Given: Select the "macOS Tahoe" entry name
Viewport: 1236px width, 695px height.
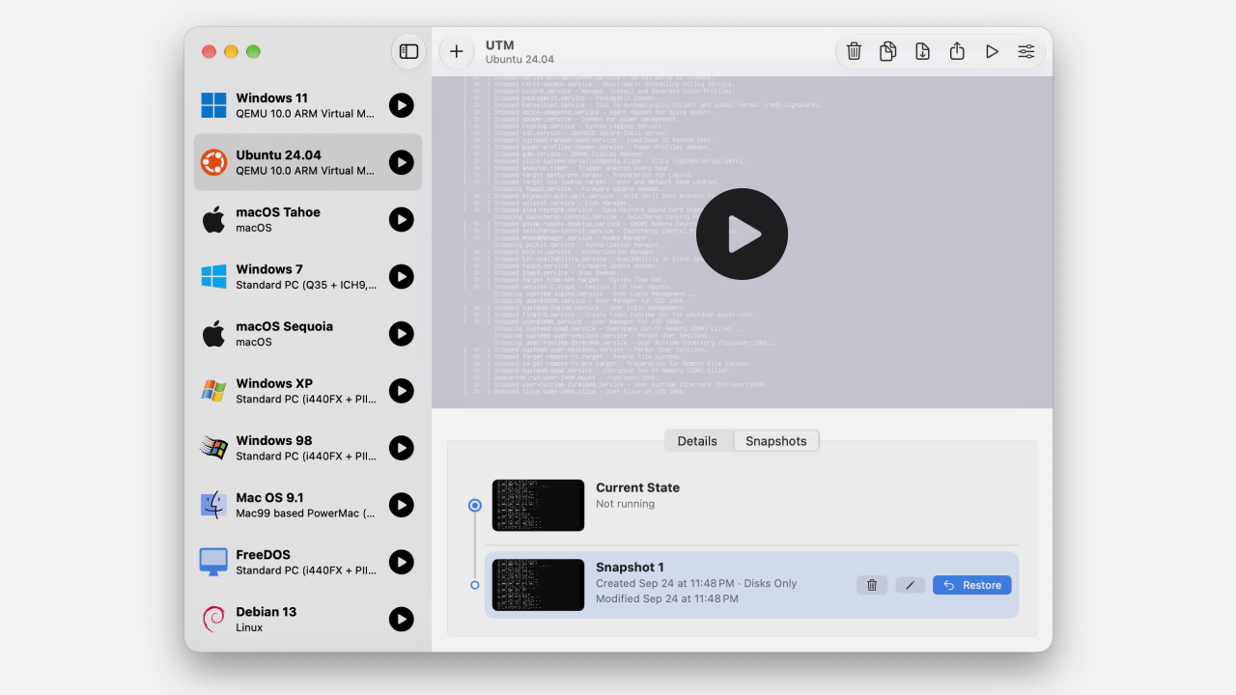Looking at the screenshot, I should (278, 212).
